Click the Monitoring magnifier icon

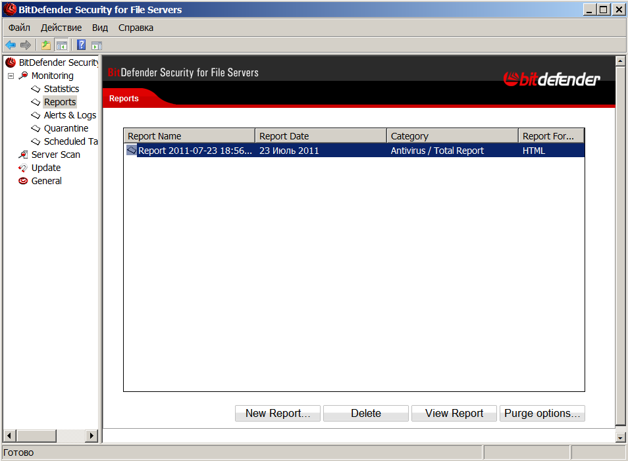click(x=23, y=76)
